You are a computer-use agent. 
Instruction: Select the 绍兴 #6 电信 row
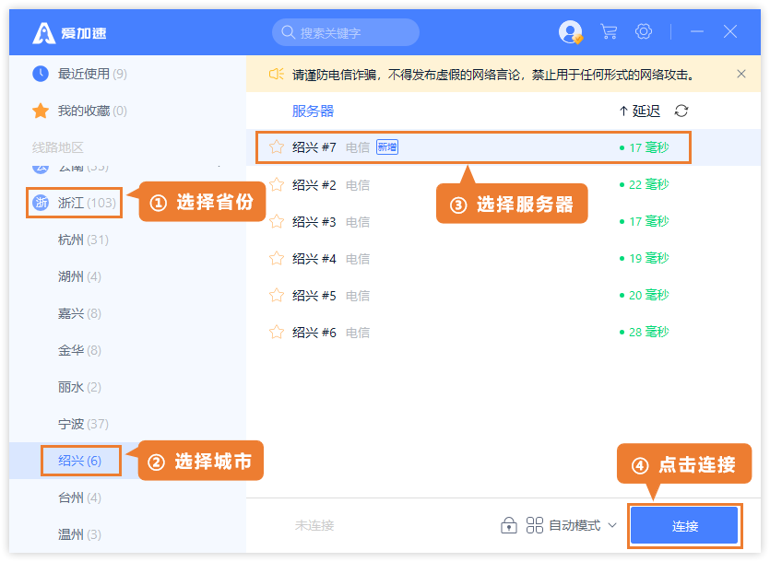tap(503, 332)
